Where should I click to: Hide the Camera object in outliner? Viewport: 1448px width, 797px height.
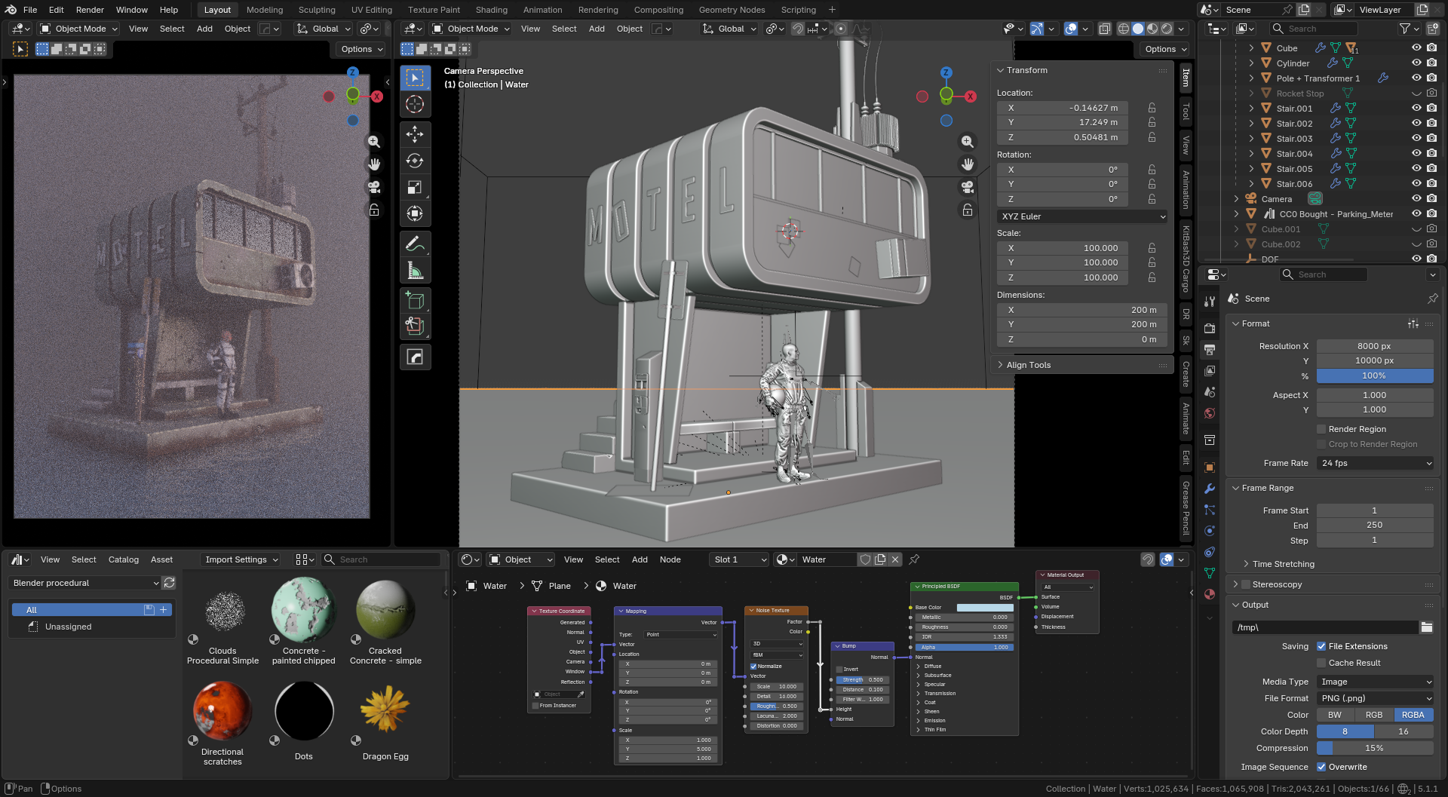click(1416, 199)
